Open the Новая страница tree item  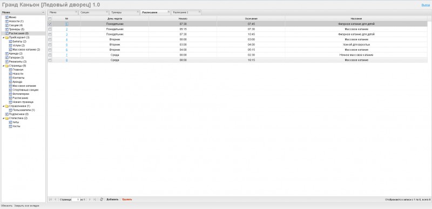23,102
